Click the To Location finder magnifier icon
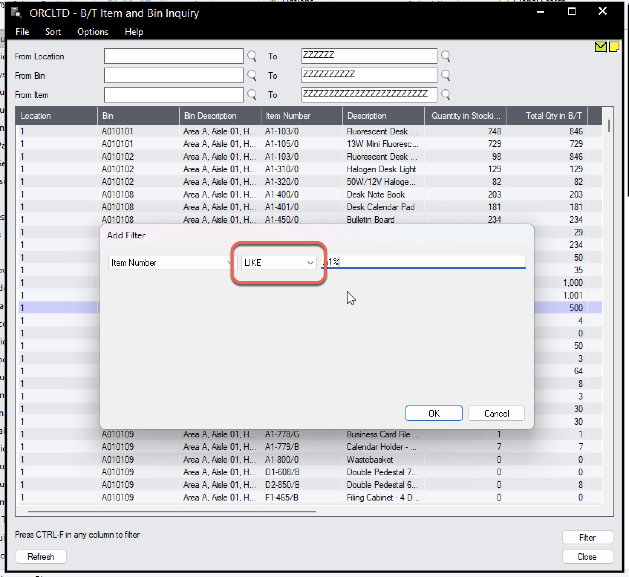This screenshot has width=629, height=577. 446,56
